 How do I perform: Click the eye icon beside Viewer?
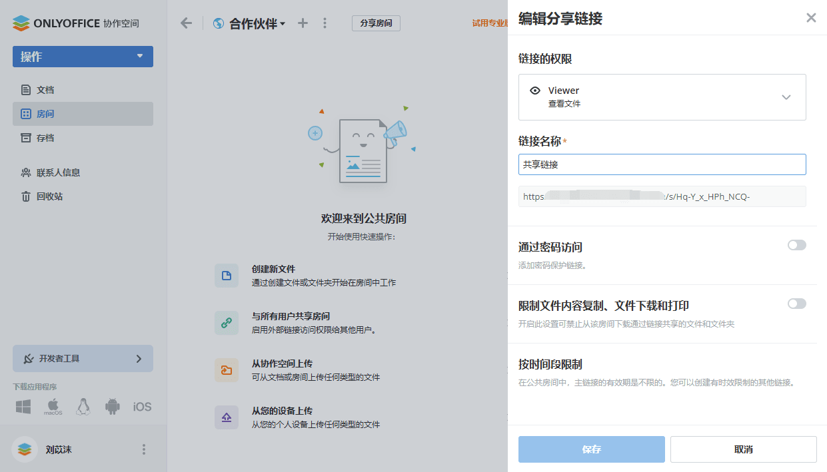pos(534,91)
